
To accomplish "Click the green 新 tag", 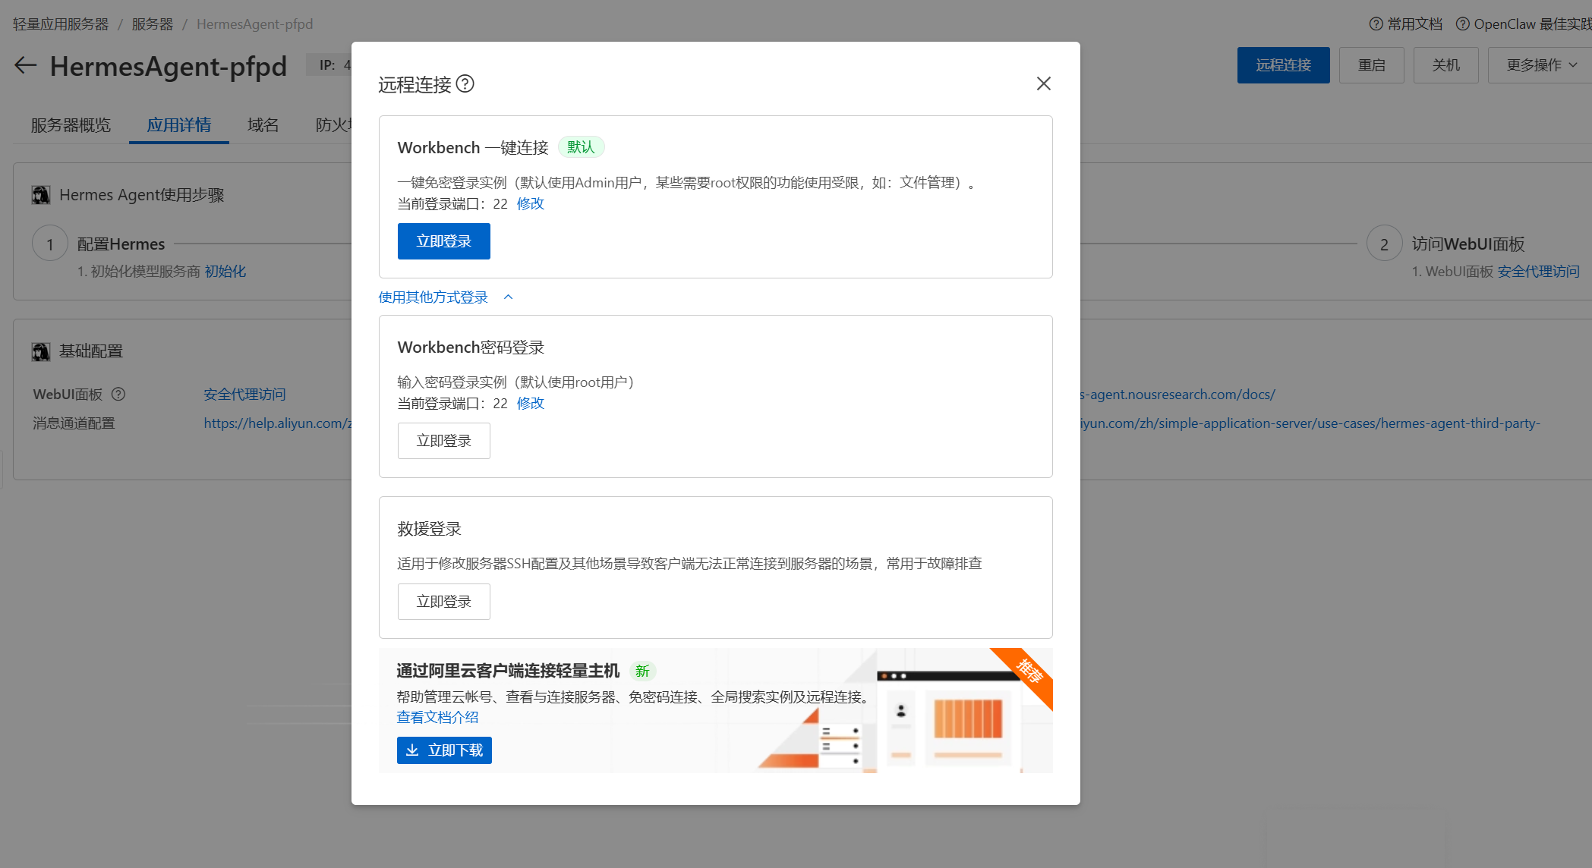I will (642, 671).
